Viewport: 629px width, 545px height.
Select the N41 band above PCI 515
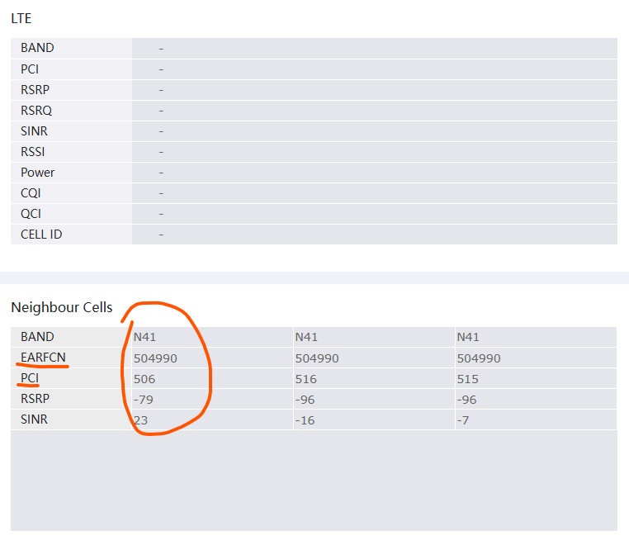tap(468, 337)
